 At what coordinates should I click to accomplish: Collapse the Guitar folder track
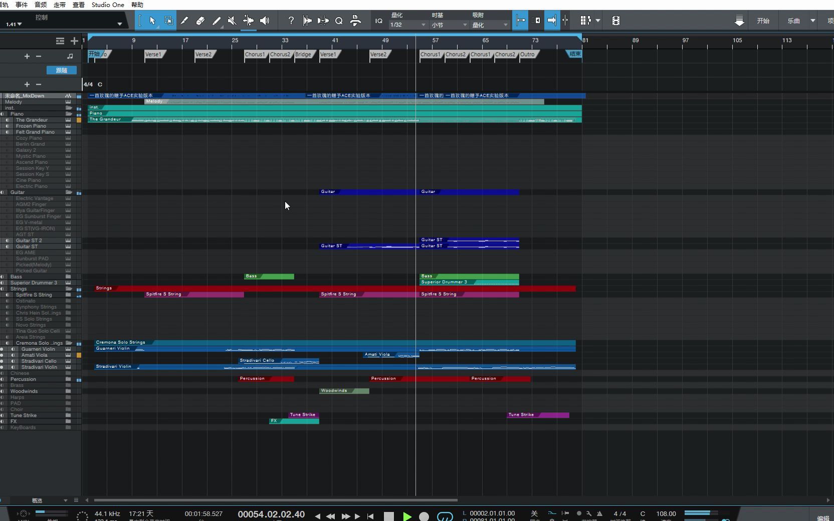click(x=69, y=192)
